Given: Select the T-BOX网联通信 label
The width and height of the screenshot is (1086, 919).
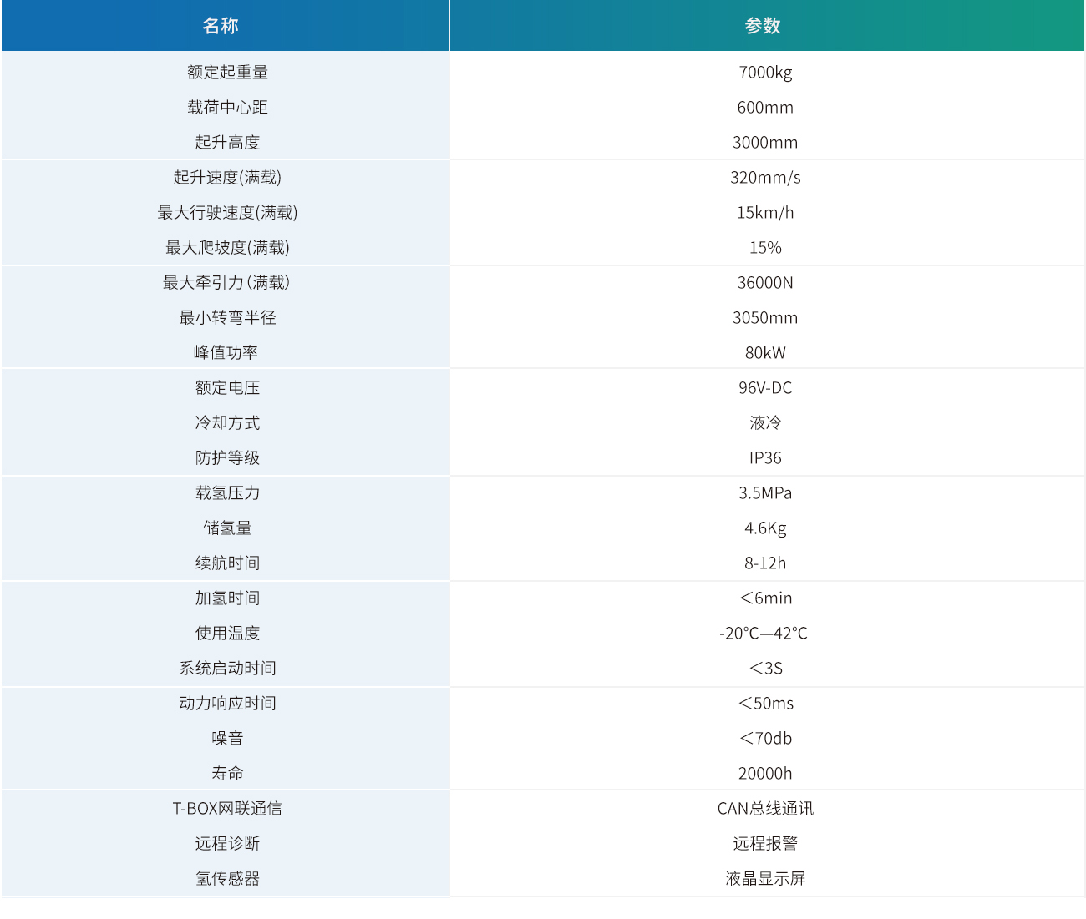Looking at the screenshot, I should click(x=227, y=809).
